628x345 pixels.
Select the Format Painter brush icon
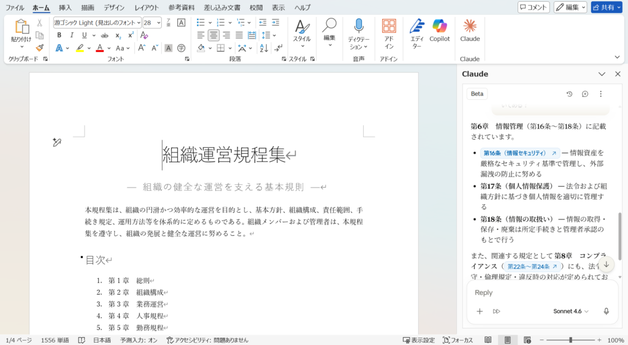click(40, 48)
